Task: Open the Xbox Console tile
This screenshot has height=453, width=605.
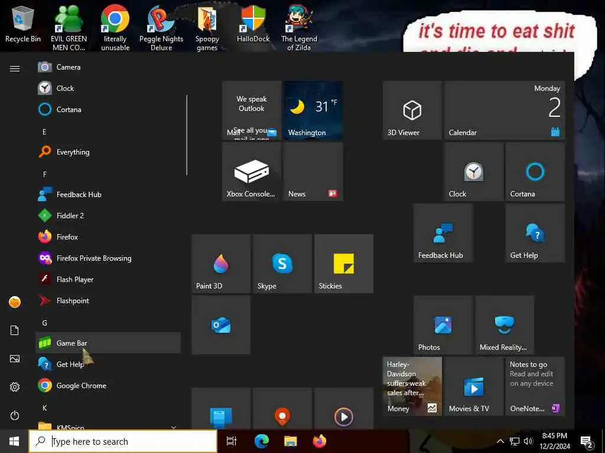Action: click(x=252, y=172)
